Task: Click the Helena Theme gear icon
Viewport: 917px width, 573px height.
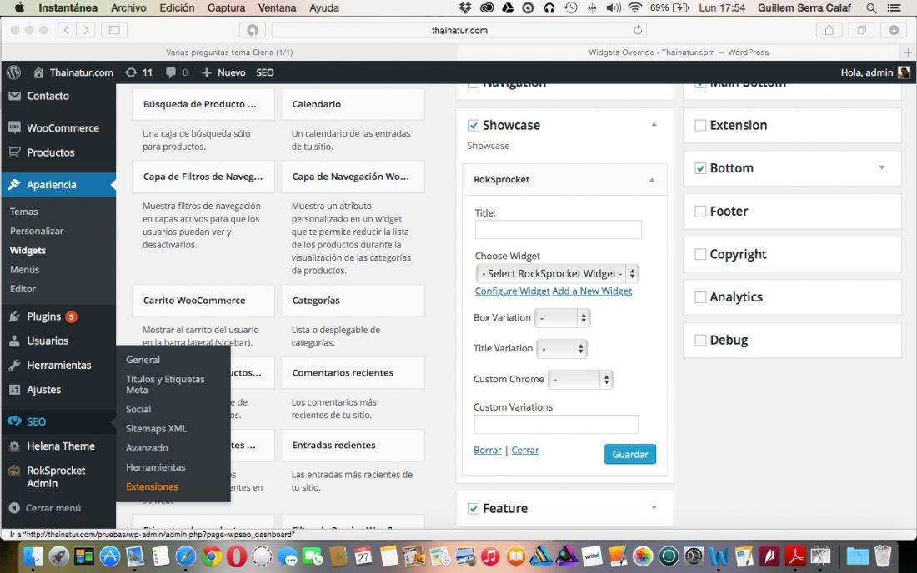Action: pyautogui.click(x=15, y=446)
